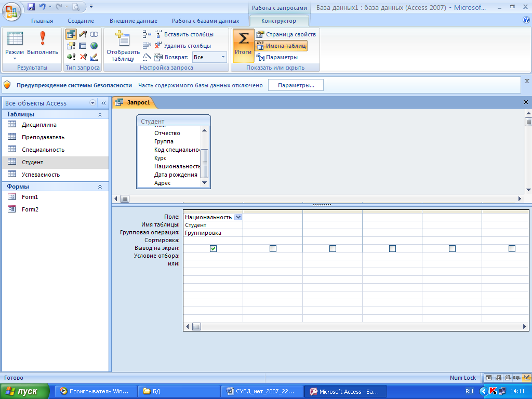The image size is (532, 399).
Task: Click Студент field list scroll-down arrow
Action: click(x=204, y=182)
